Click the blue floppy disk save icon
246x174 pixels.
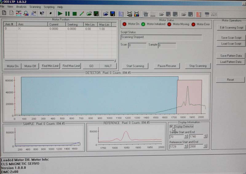(x=113, y=14)
